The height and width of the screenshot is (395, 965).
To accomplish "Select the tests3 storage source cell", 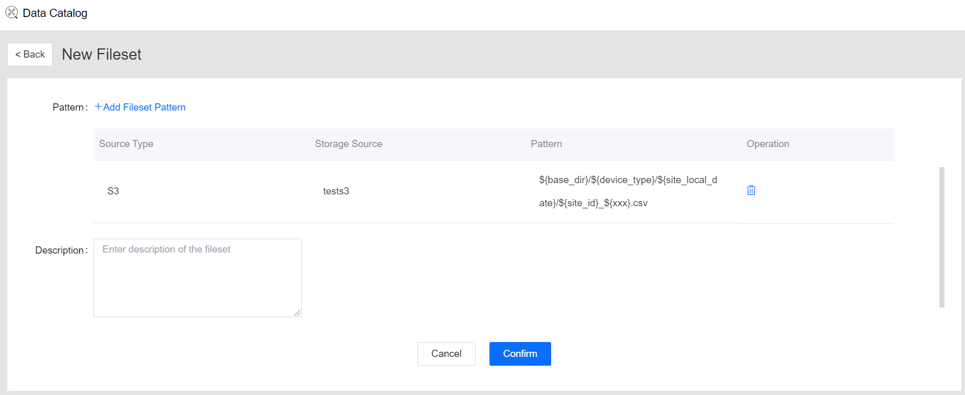I will pos(336,191).
